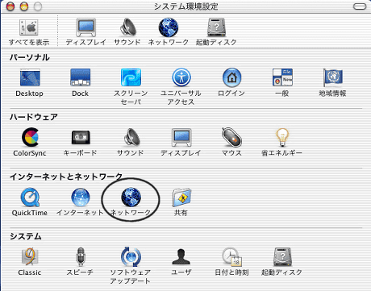The width and height of the screenshot is (371, 291).
Task: Click the すべてを表示 (Show All) toolbar icon
Action: coord(29,27)
